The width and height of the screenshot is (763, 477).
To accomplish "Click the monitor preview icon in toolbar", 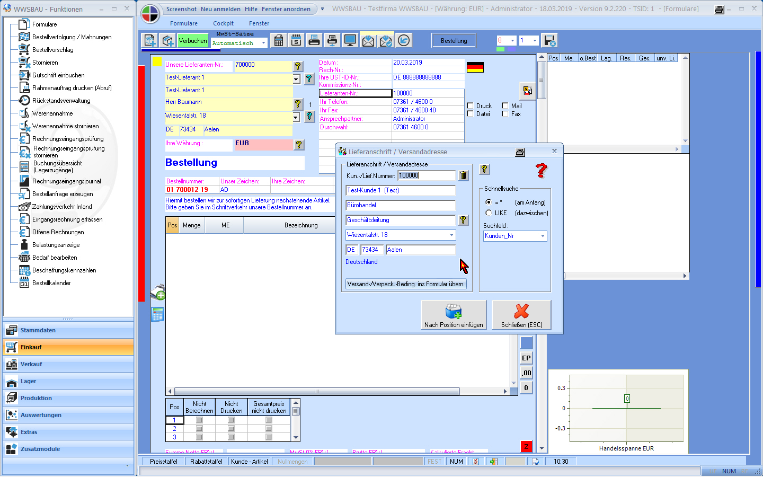I will (x=350, y=41).
